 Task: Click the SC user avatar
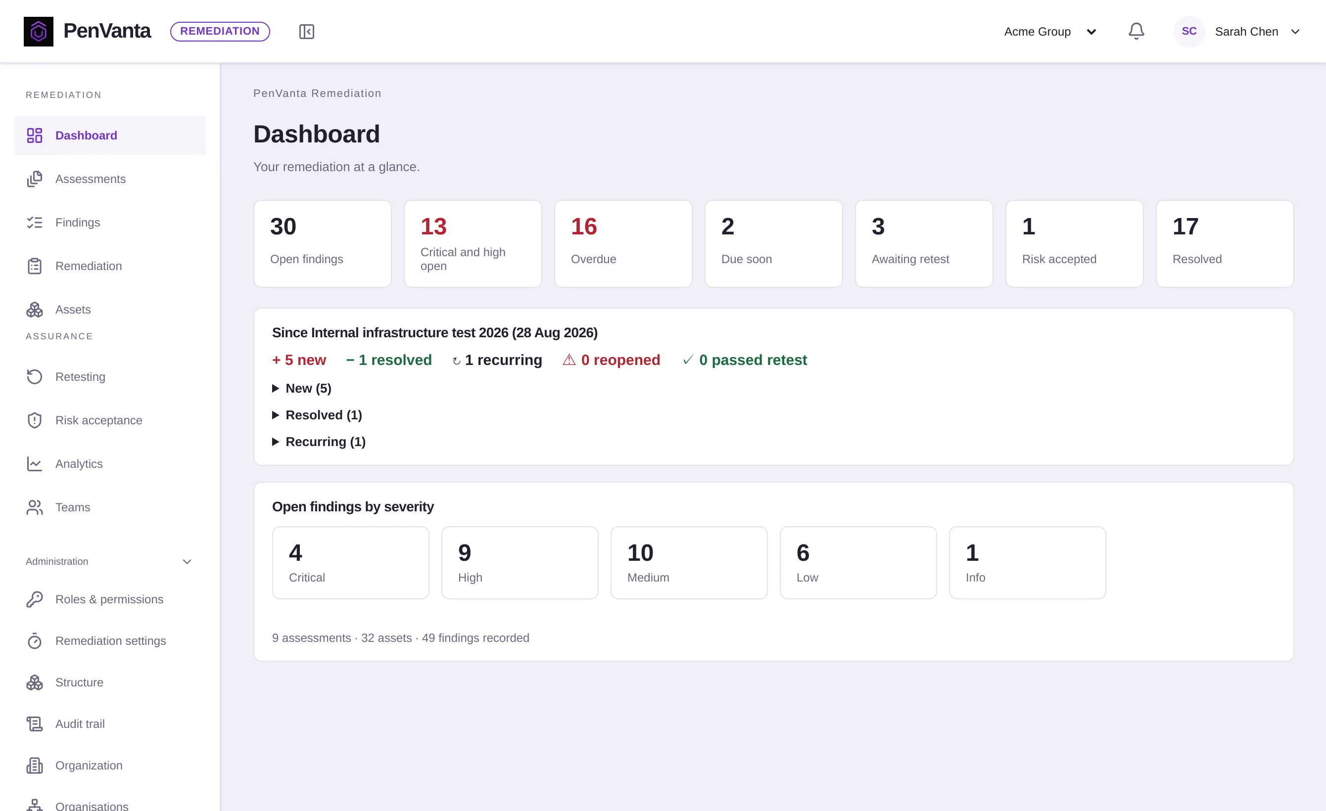pos(1189,31)
